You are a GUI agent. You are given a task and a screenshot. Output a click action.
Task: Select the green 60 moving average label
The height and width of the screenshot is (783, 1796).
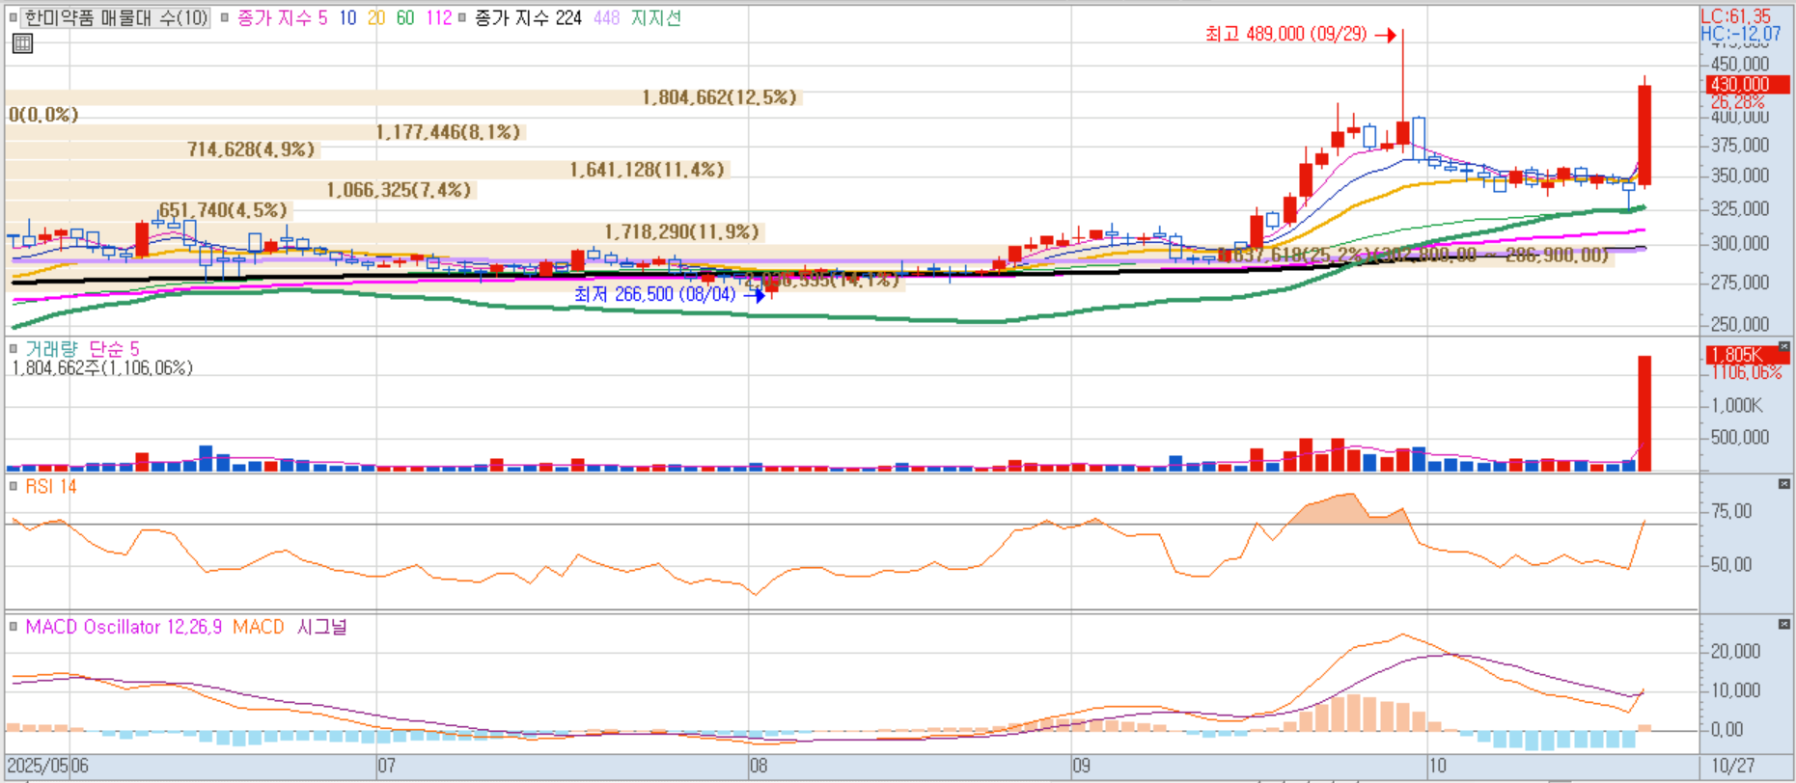[x=405, y=17]
